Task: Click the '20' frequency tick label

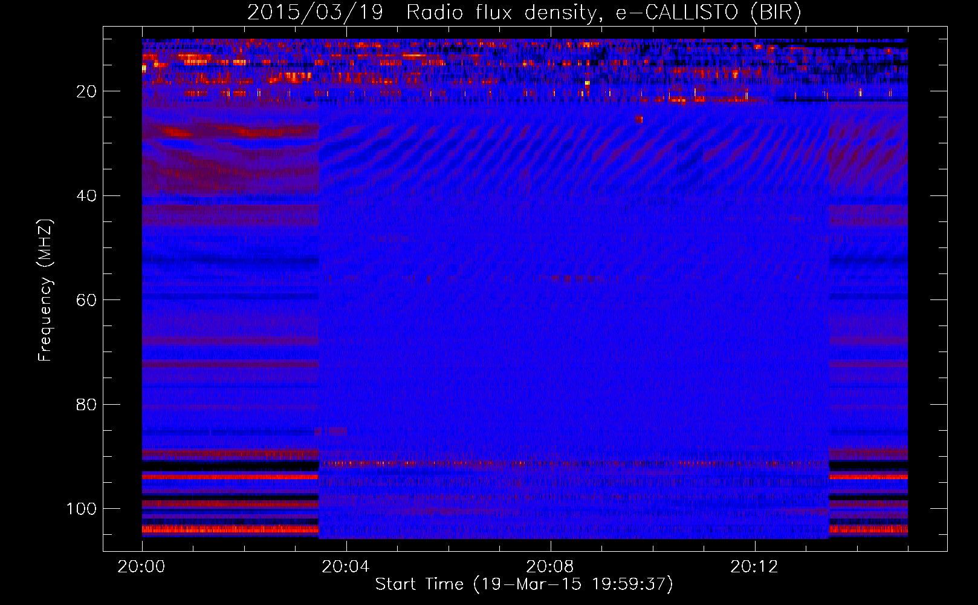Action: pyautogui.click(x=86, y=91)
